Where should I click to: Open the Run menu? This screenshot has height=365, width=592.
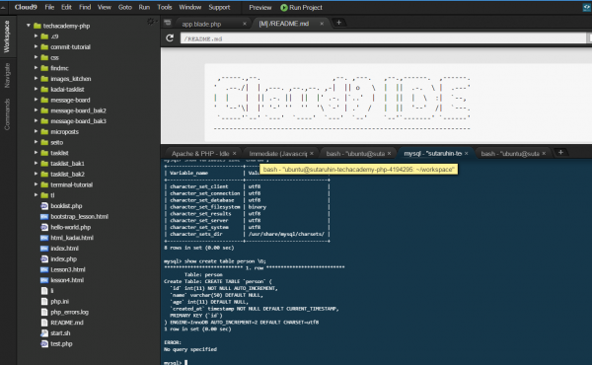click(x=144, y=7)
